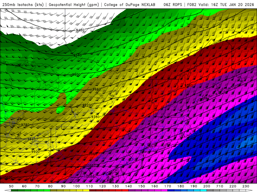Click the 9960 height contour label
This screenshot has width=257, height=192.
click(x=93, y=154)
